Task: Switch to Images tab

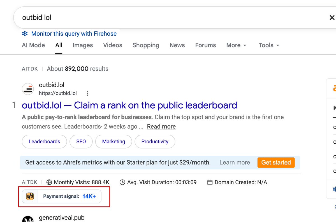Action: tap(83, 45)
